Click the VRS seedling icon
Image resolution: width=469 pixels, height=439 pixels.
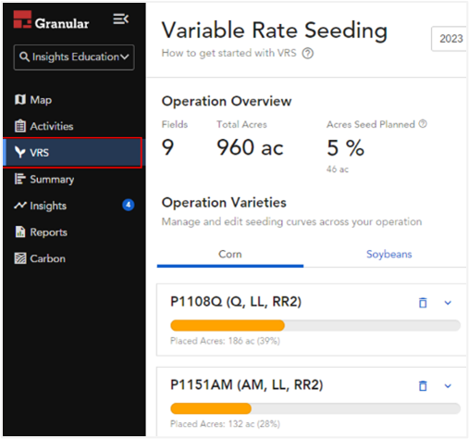(20, 152)
